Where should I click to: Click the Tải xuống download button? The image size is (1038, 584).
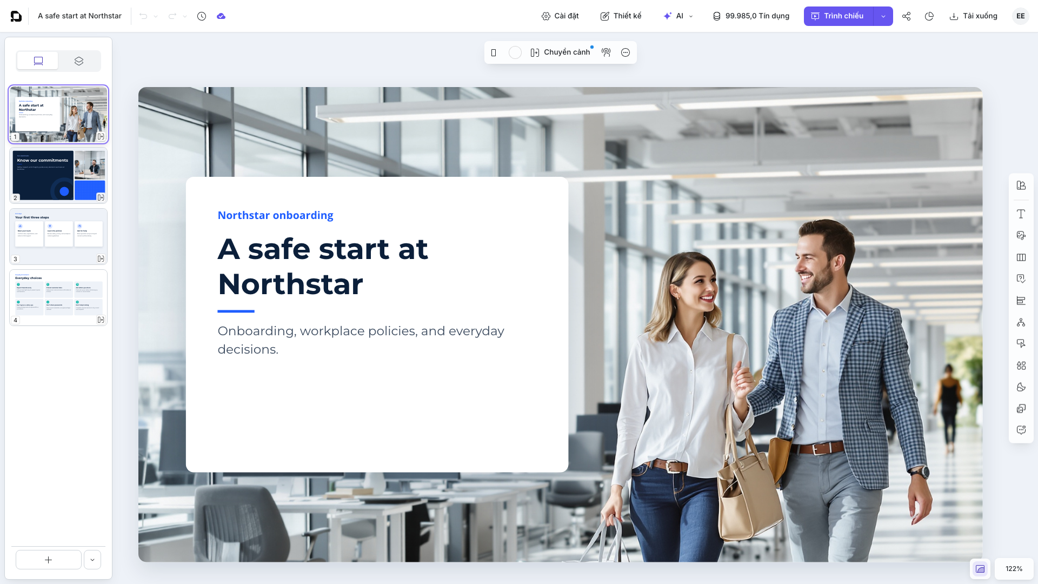click(x=973, y=16)
